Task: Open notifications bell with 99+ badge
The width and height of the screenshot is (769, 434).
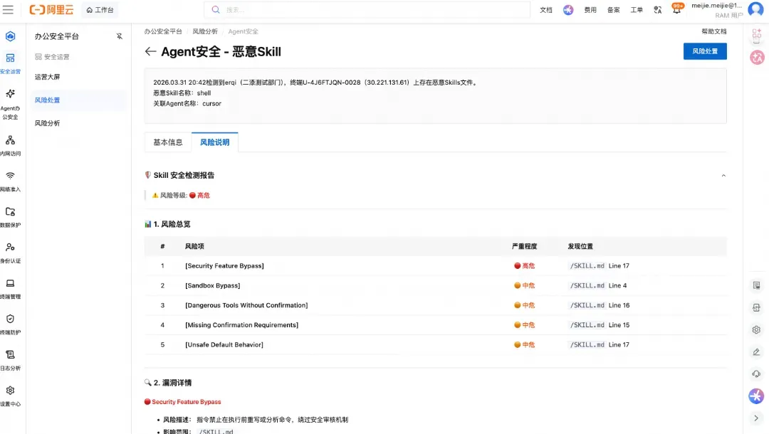Action: pyautogui.click(x=677, y=9)
